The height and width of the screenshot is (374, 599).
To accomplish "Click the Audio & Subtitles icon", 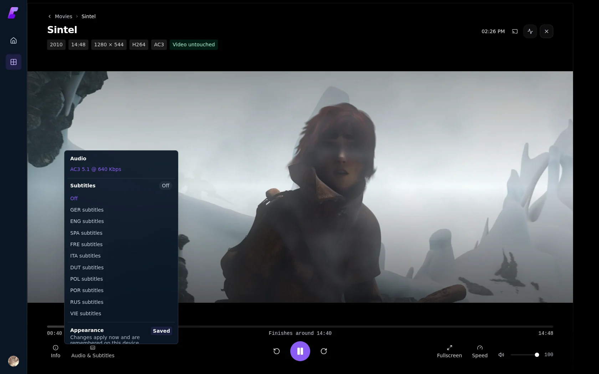I will tap(93, 351).
